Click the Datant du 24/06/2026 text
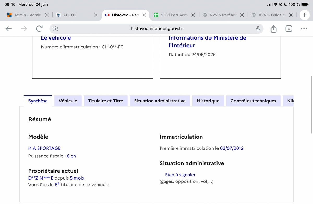The height and width of the screenshot is (205, 313). click(192, 55)
